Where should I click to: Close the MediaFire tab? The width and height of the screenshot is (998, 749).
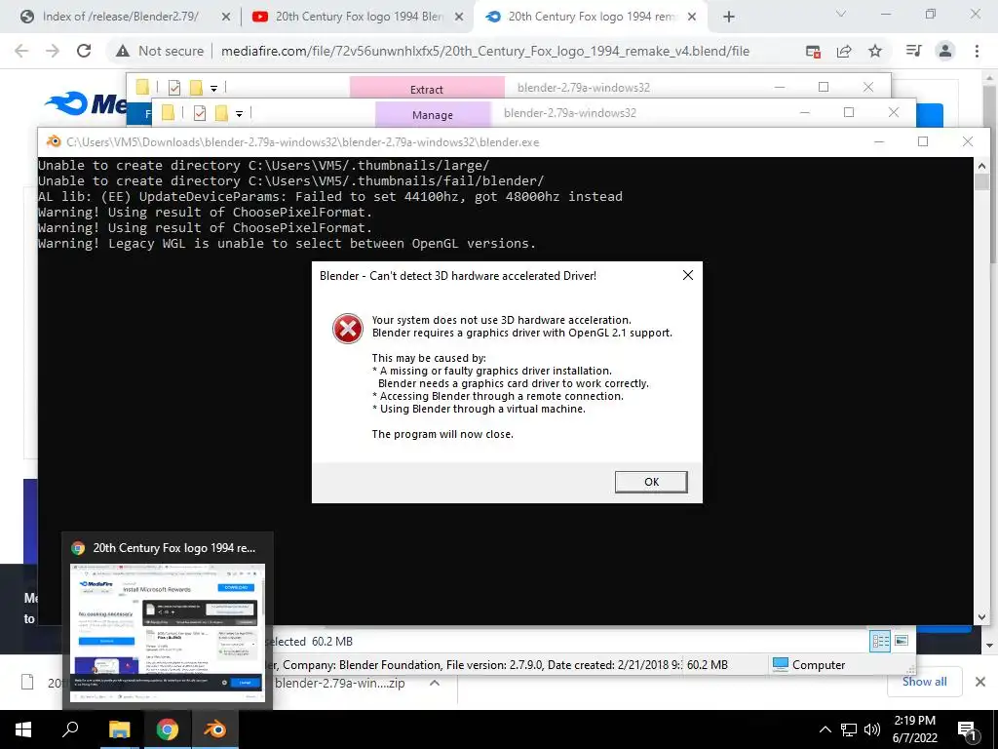point(693,17)
